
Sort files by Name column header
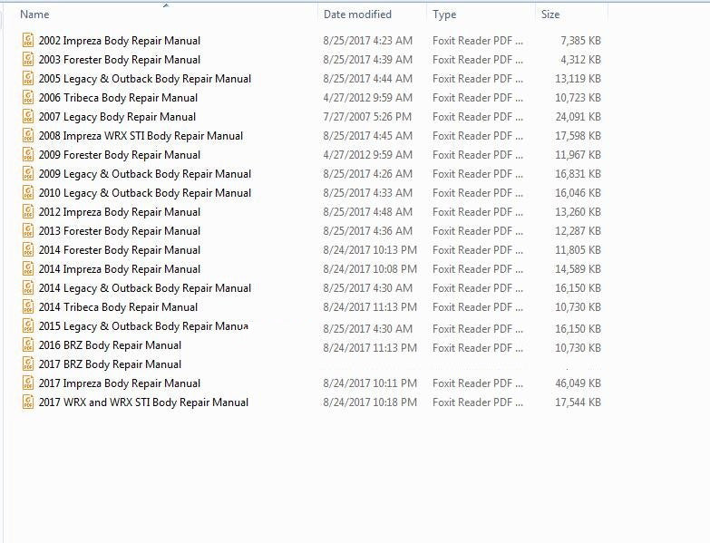(x=34, y=15)
